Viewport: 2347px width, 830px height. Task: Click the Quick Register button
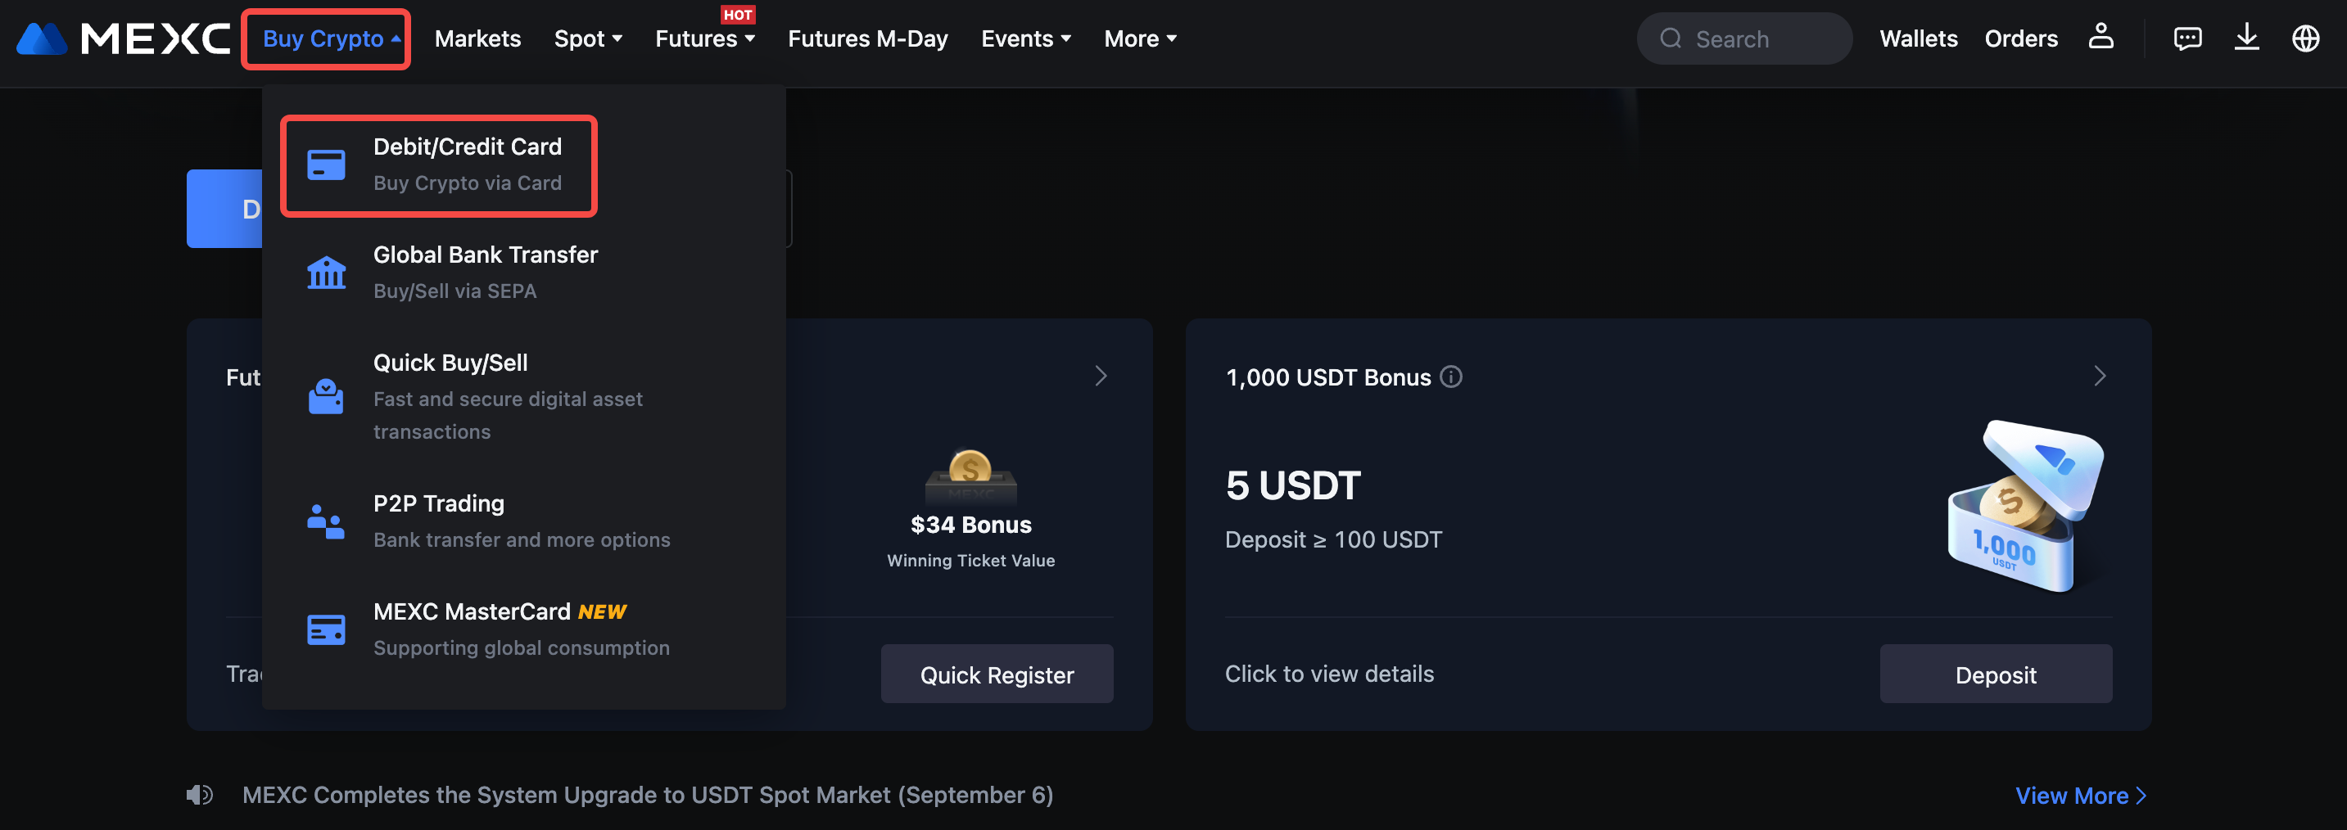[997, 674]
